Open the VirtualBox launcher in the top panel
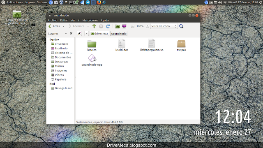This screenshot has width=263, height=148. point(61,2)
